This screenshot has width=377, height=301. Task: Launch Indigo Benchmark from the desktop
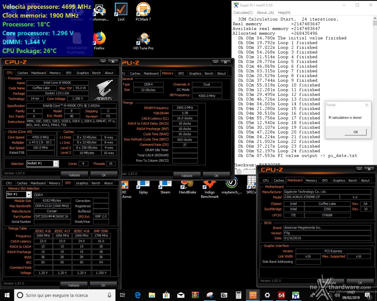tap(210, 189)
